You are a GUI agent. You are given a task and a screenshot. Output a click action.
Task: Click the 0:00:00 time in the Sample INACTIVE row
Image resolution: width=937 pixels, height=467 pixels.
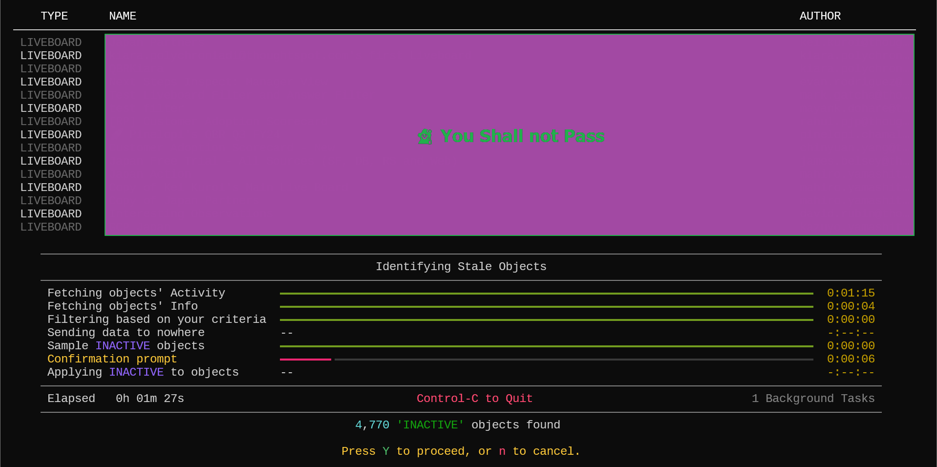click(x=851, y=346)
